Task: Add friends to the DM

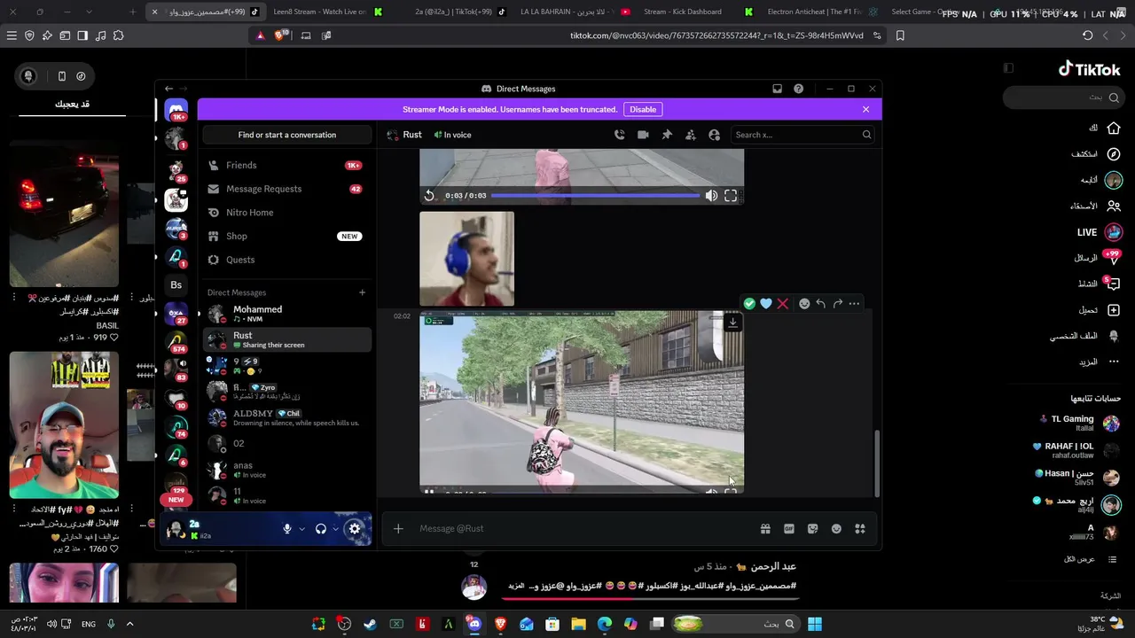Action: [691, 135]
